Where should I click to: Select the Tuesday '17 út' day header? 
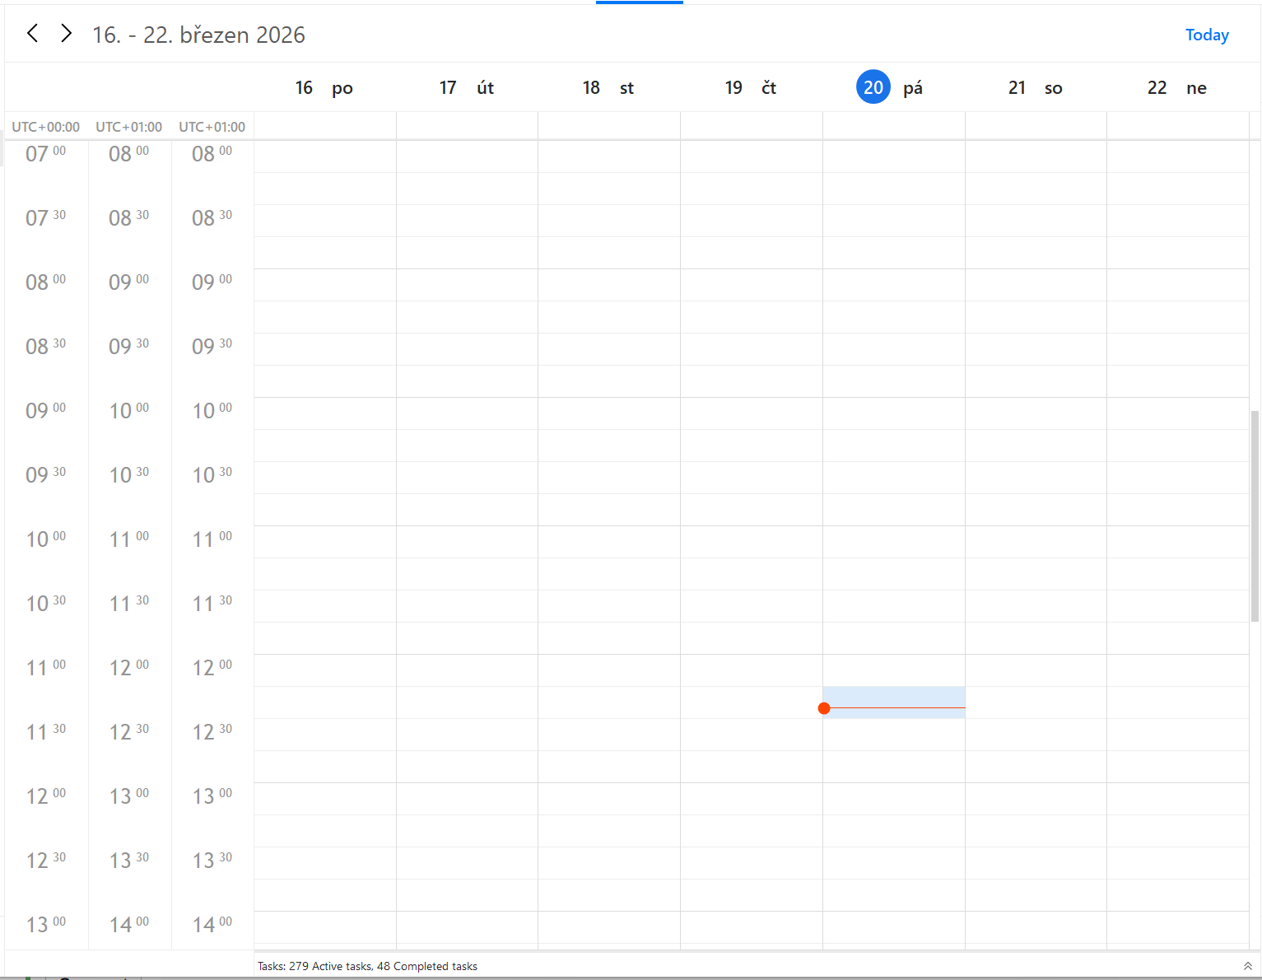tap(467, 88)
